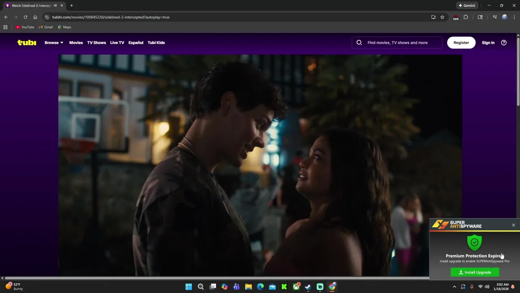The image size is (520, 293).
Task: Open Steam from taskbar
Action: (x=308, y=287)
